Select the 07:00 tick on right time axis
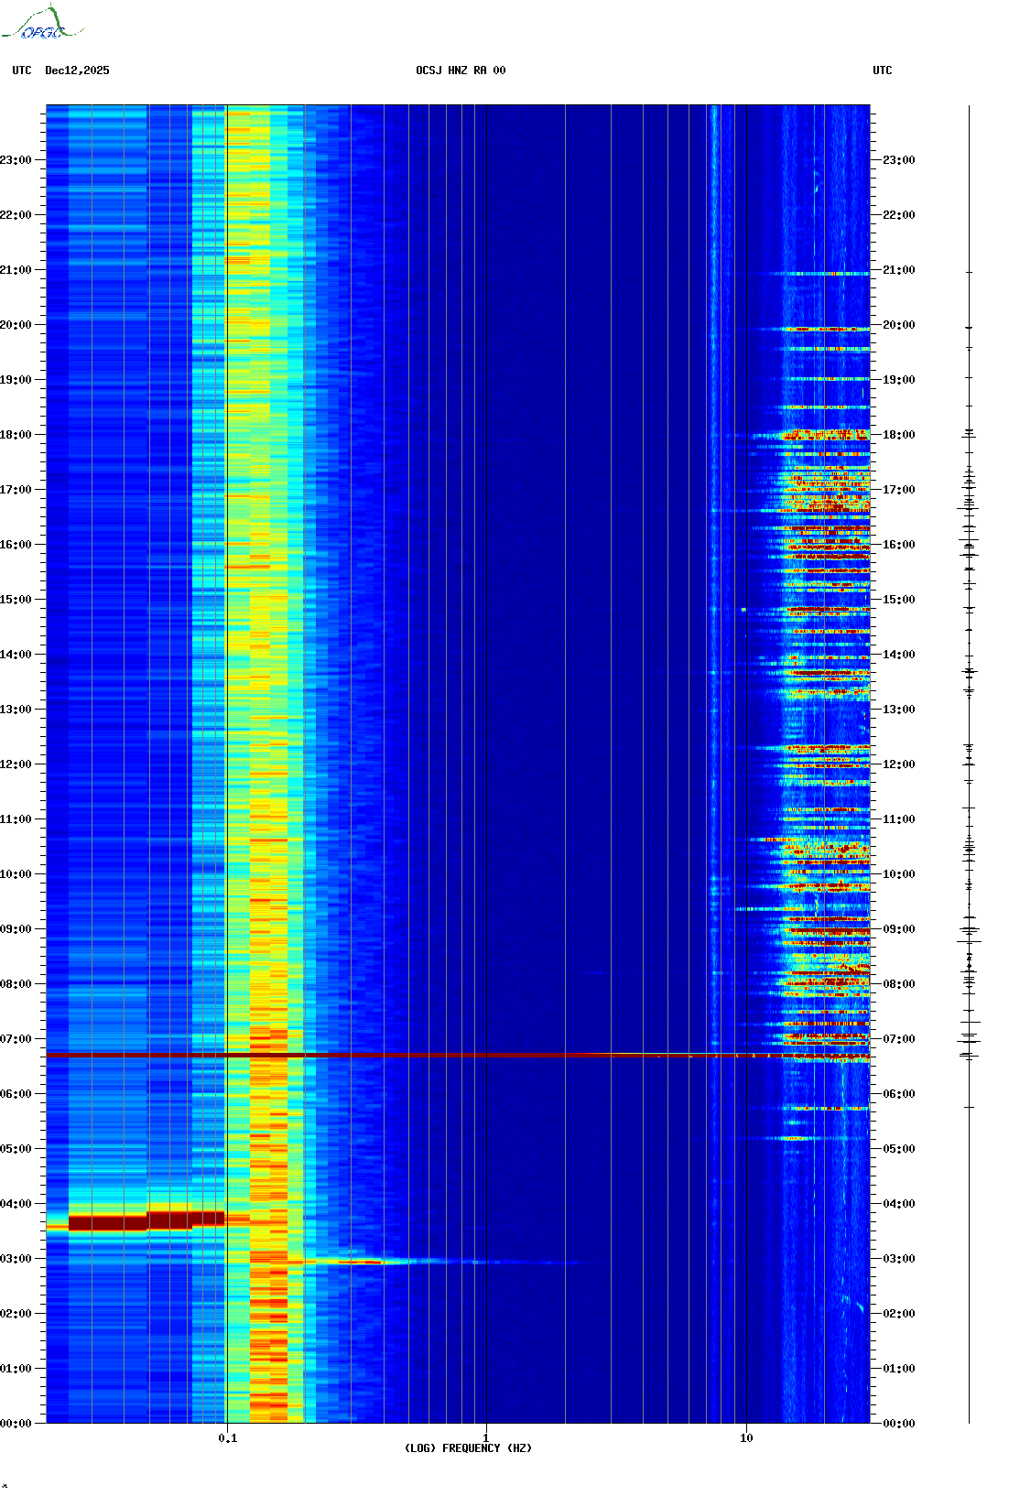This screenshot has width=1009, height=1496. click(x=898, y=1039)
